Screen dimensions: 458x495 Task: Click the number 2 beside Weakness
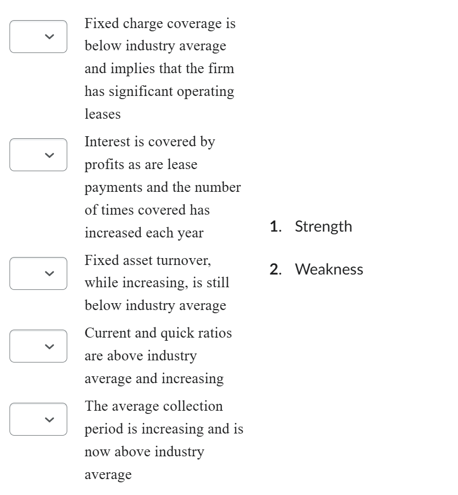tap(275, 269)
